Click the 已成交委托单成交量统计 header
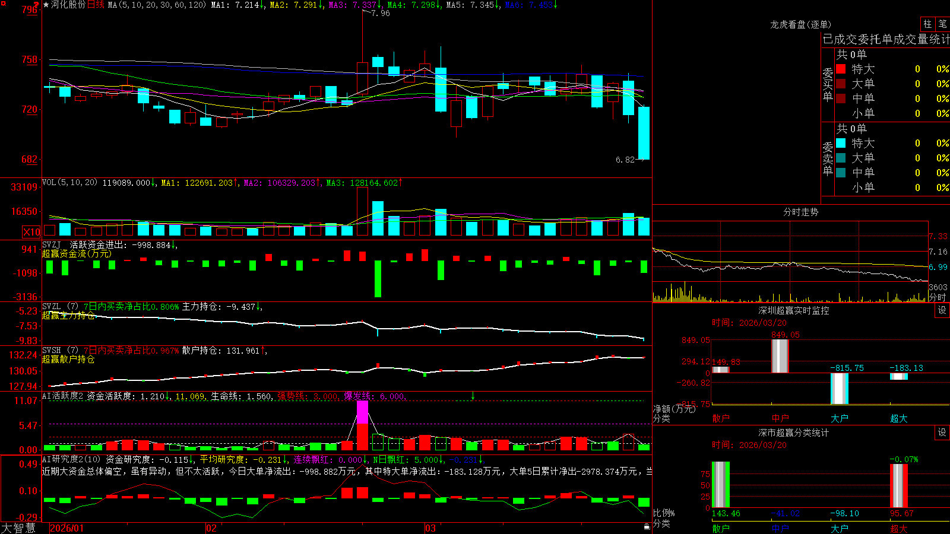The image size is (950, 534). point(886,39)
